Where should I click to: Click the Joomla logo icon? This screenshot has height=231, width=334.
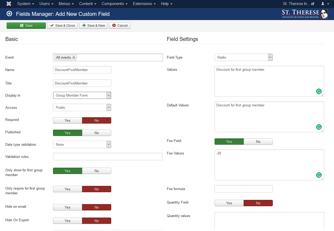[x=9, y=4]
